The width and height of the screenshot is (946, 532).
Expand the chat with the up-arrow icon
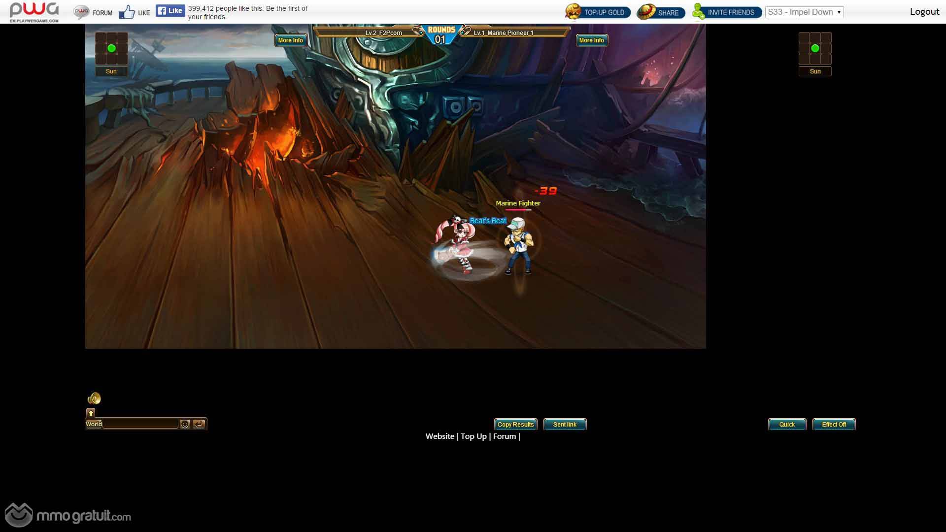click(91, 413)
